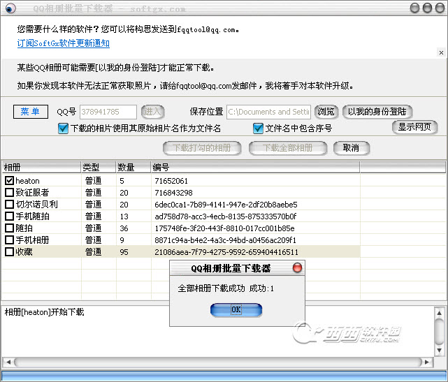Click the QQ号 input field
The height and width of the screenshot is (382, 448).
coord(108,112)
